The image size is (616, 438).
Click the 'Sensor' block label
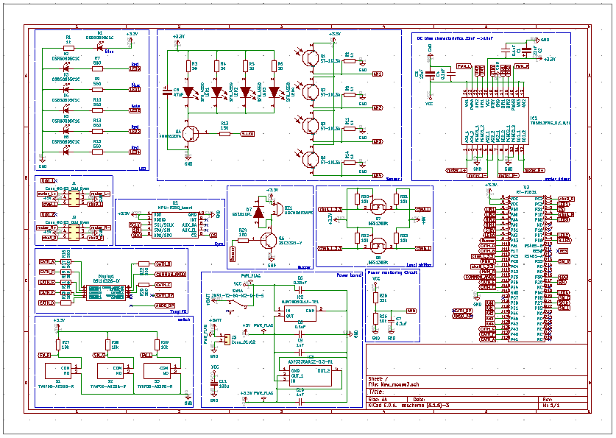pos(394,179)
